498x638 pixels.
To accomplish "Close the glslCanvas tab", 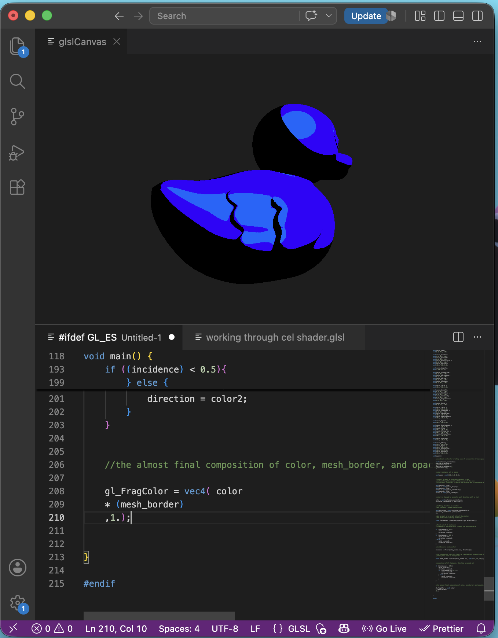I will tap(117, 41).
